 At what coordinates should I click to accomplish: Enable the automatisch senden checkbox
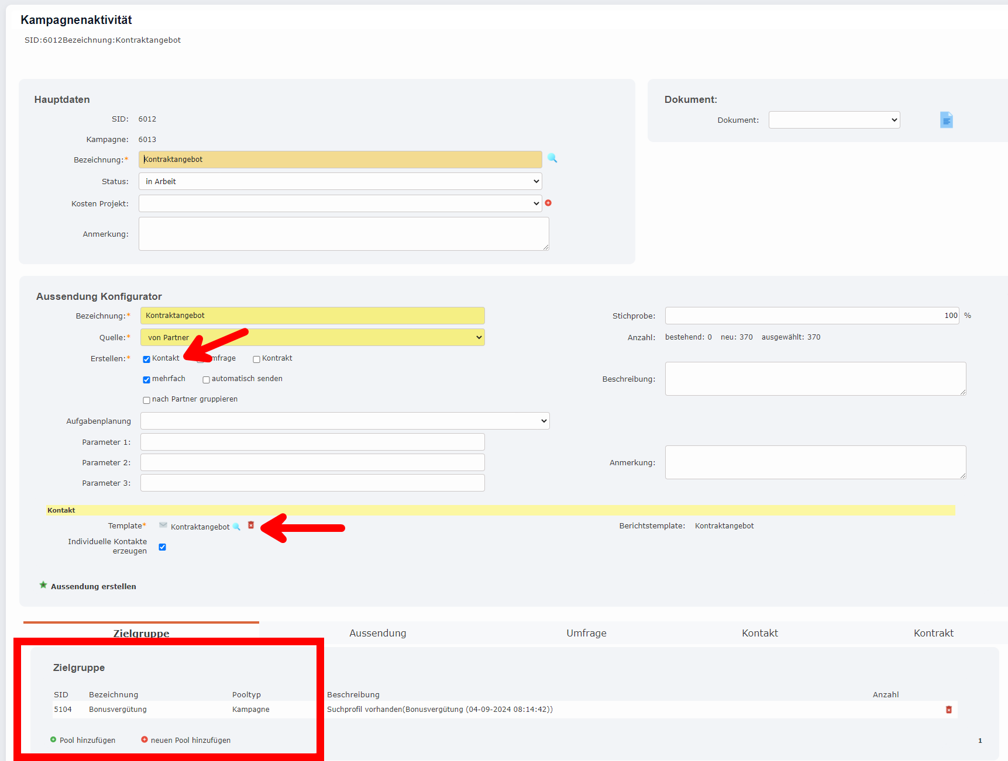206,380
